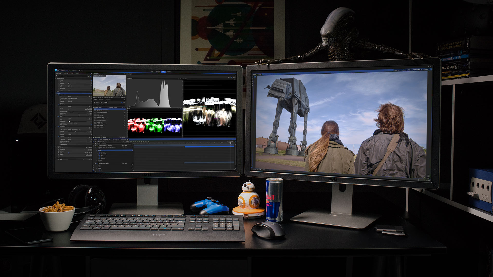The width and height of the screenshot is (493, 277).
Task: Switch to the Effects tab beside Media
Action: coord(101,100)
